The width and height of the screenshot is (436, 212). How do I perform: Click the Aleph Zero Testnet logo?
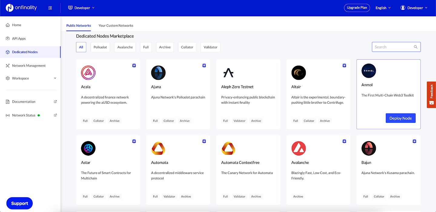click(229, 73)
